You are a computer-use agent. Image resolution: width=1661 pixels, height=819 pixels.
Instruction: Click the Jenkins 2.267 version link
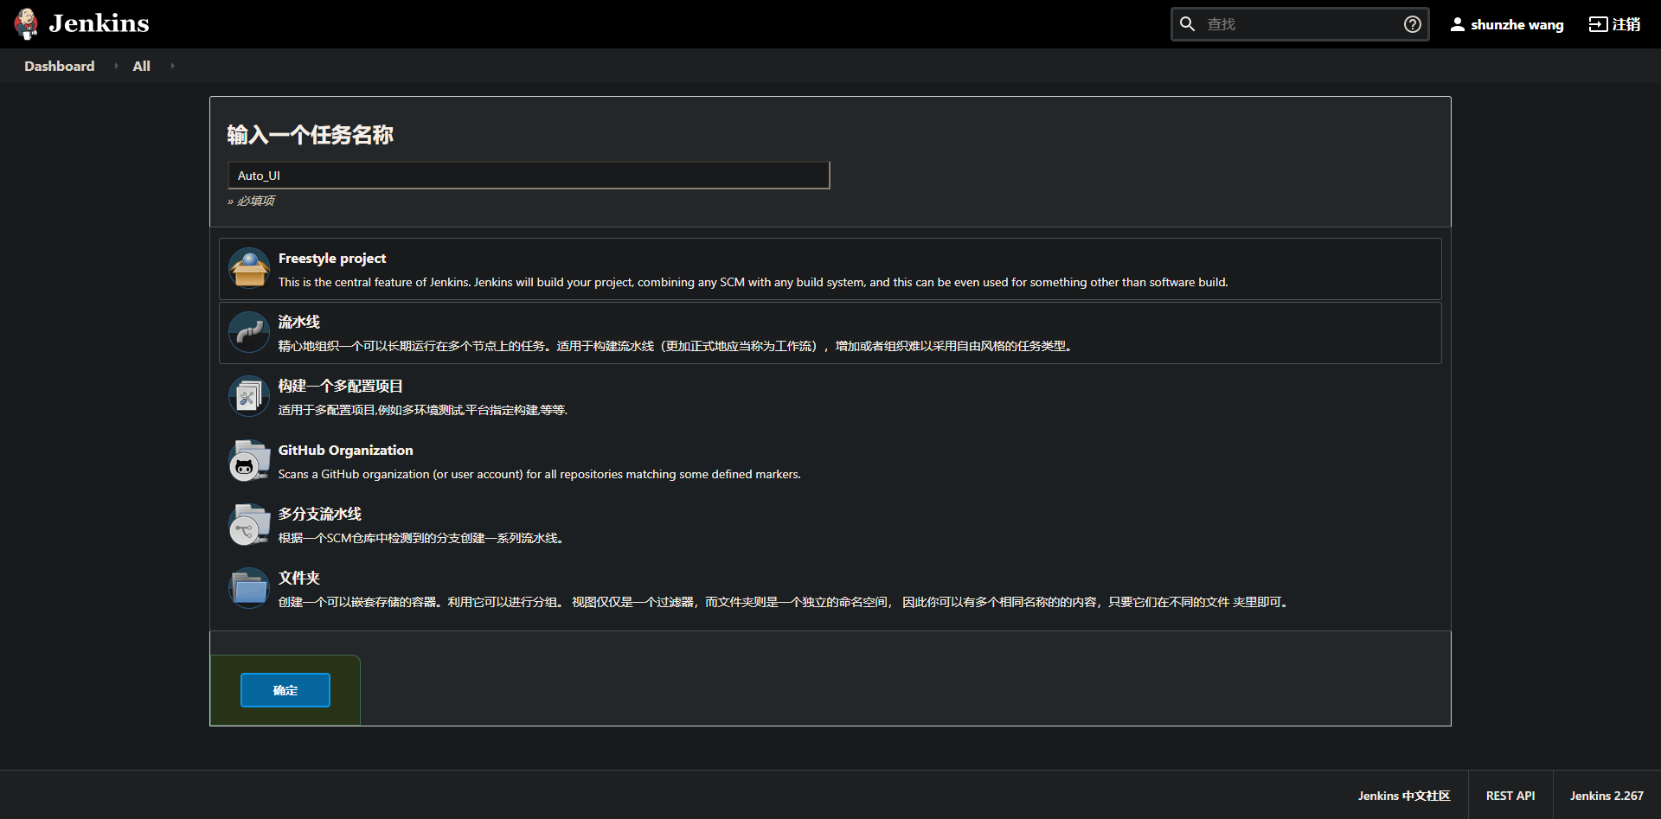click(x=1606, y=796)
